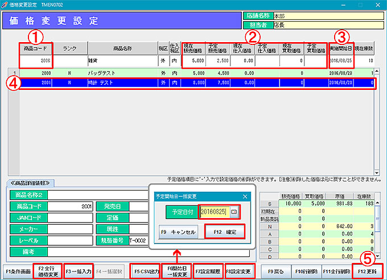Click the 販売価格 header in rank table
Viewport: 387px width, 280px height.
pyautogui.click(x=290, y=196)
